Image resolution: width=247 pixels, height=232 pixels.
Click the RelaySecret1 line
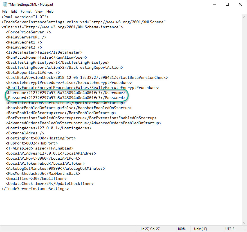(24, 42)
